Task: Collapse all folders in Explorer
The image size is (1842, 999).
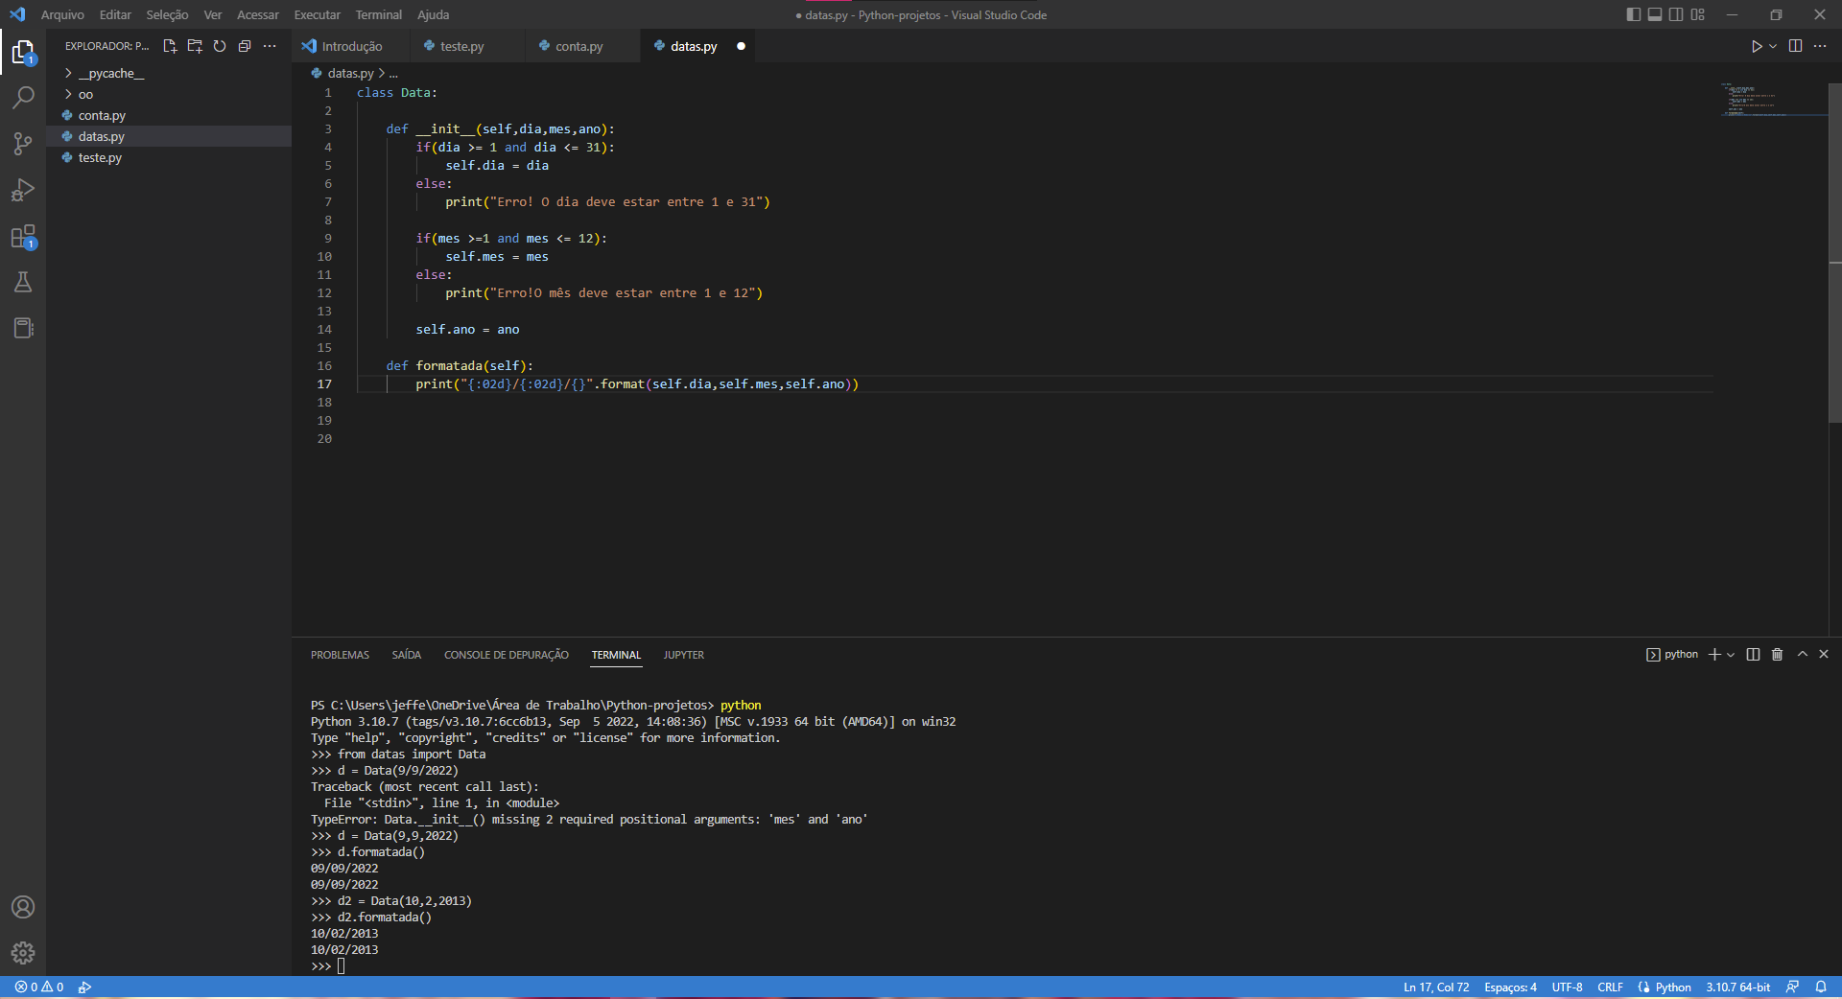Action: pyautogui.click(x=245, y=46)
